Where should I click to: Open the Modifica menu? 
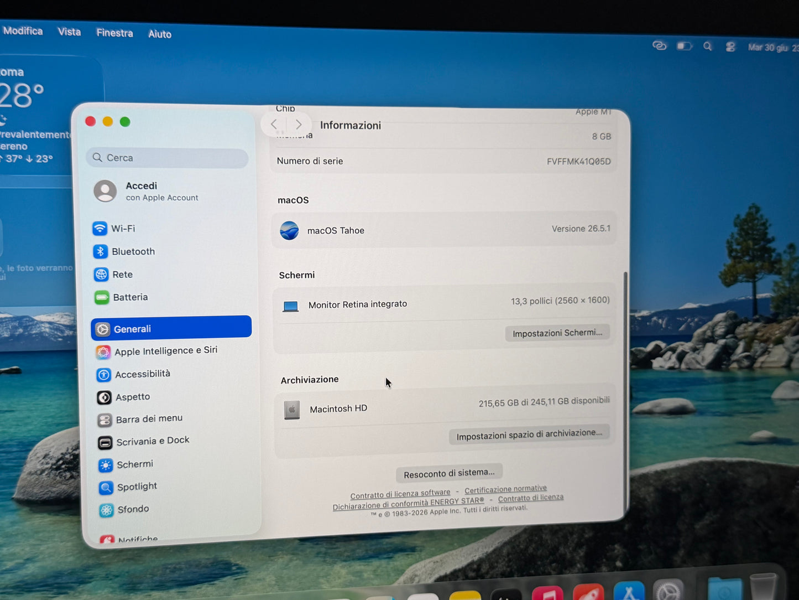click(23, 31)
